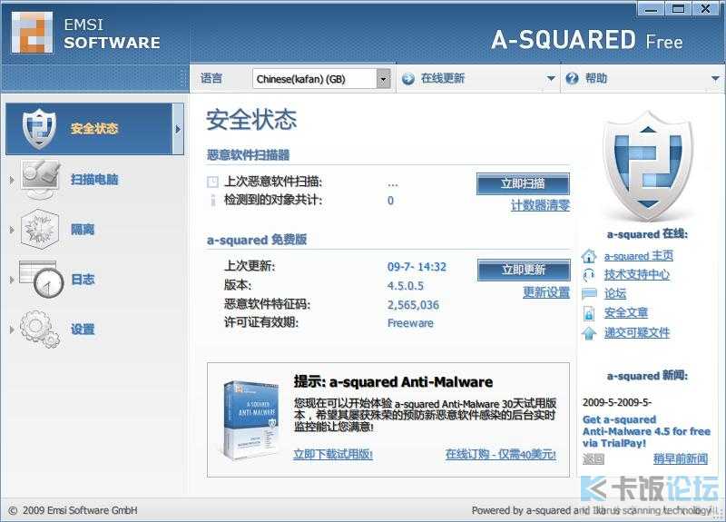The width and height of the screenshot is (726, 522).
Task: Click the version value 4.5.0.5
Action: pyautogui.click(x=406, y=286)
